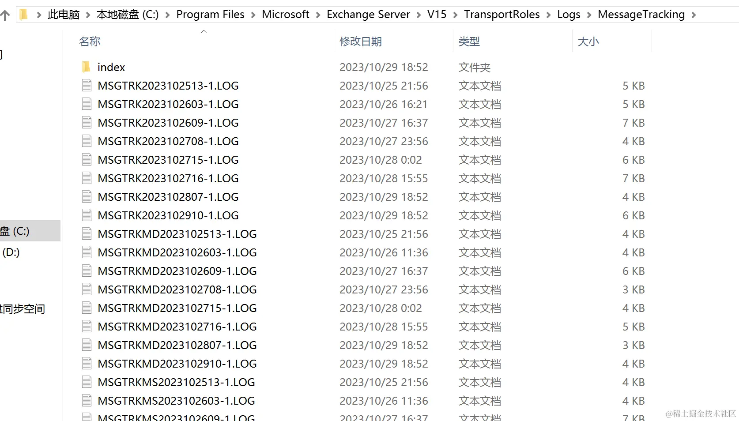Expand chevron after Program Files breadcrumb
The height and width of the screenshot is (421, 739).
pos(253,15)
